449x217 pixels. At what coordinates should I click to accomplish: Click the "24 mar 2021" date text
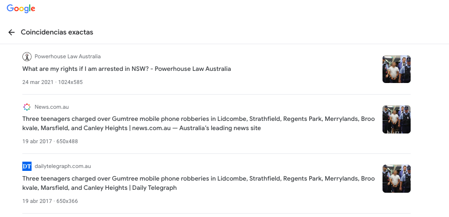click(x=38, y=82)
